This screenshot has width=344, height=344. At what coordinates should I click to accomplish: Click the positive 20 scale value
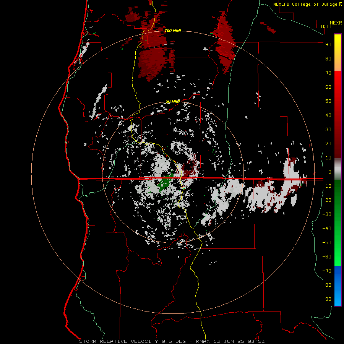(x=328, y=144)
